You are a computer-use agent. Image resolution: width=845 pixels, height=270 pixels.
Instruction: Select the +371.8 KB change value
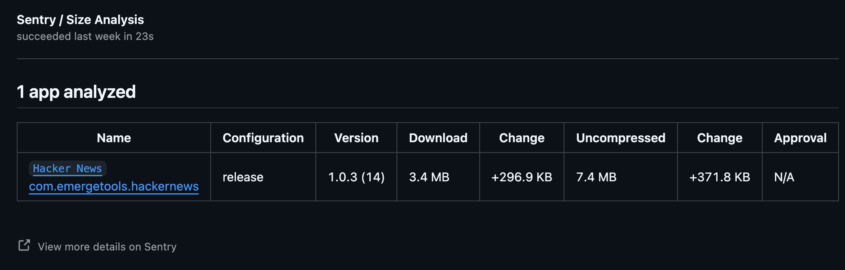[719, 177]
